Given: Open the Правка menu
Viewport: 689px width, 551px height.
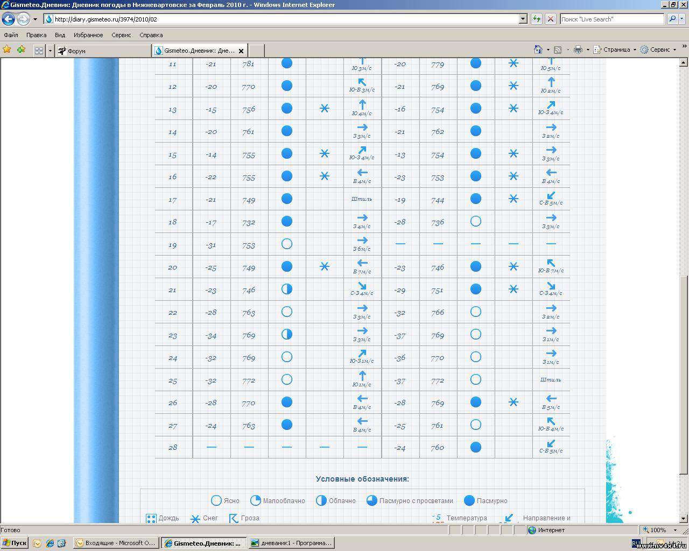Looking at the screenshot, I should click(x=36, y=35).
